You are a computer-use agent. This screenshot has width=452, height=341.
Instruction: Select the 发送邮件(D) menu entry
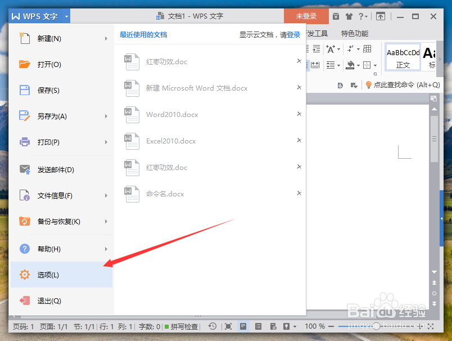coord(61,169)
